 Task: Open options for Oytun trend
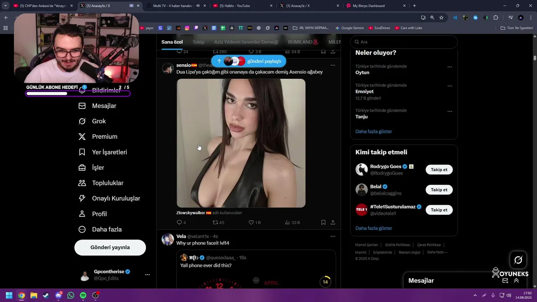point(450,67)
